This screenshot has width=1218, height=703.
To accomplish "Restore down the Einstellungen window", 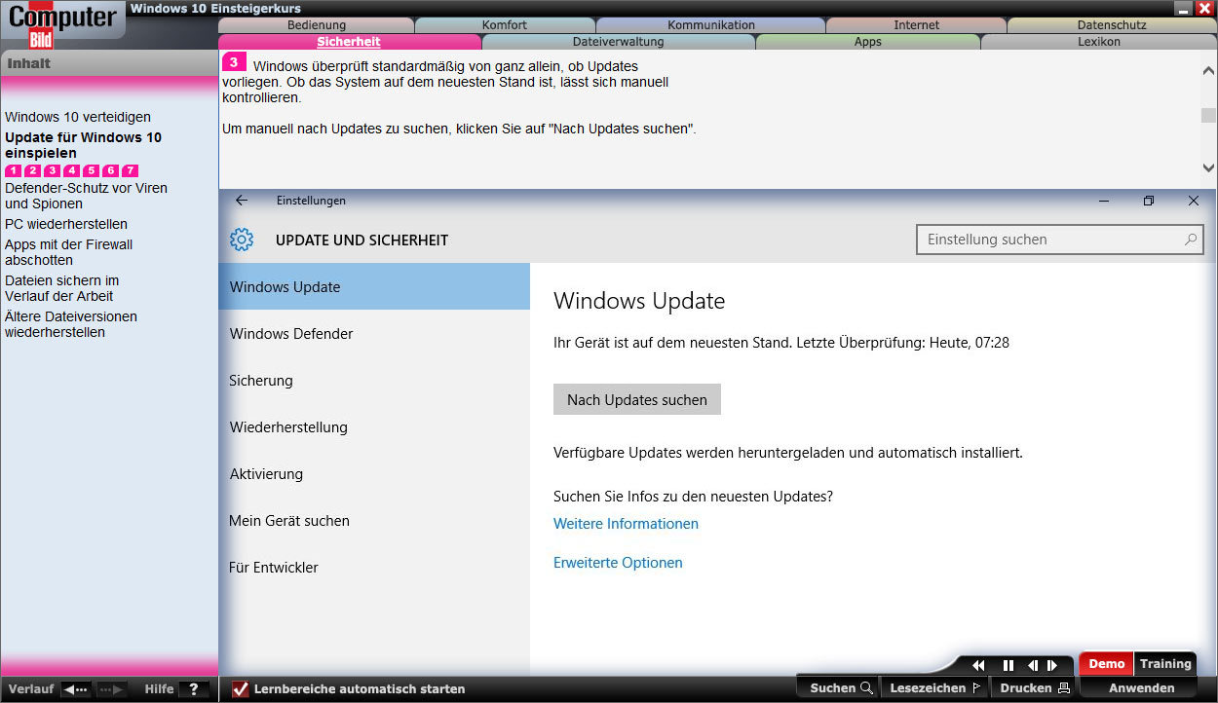I will tap(1149, 201).
